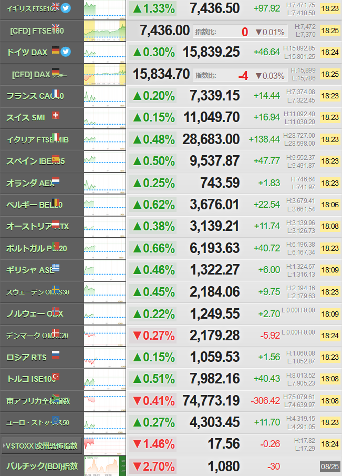Open the バルチック BDI chart thumbnail

105,466
